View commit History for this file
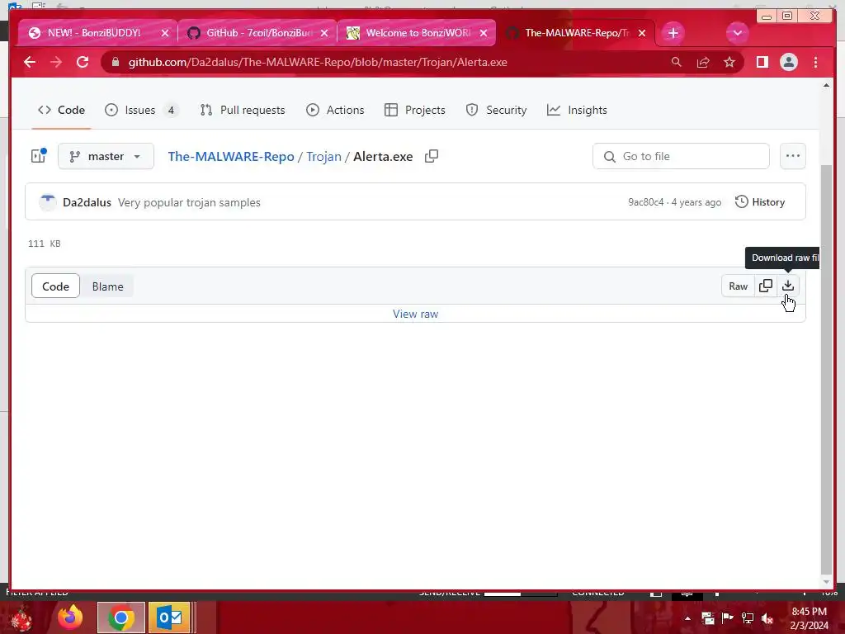The width and height of the screenshot is (845, 634). coord(760,202)
